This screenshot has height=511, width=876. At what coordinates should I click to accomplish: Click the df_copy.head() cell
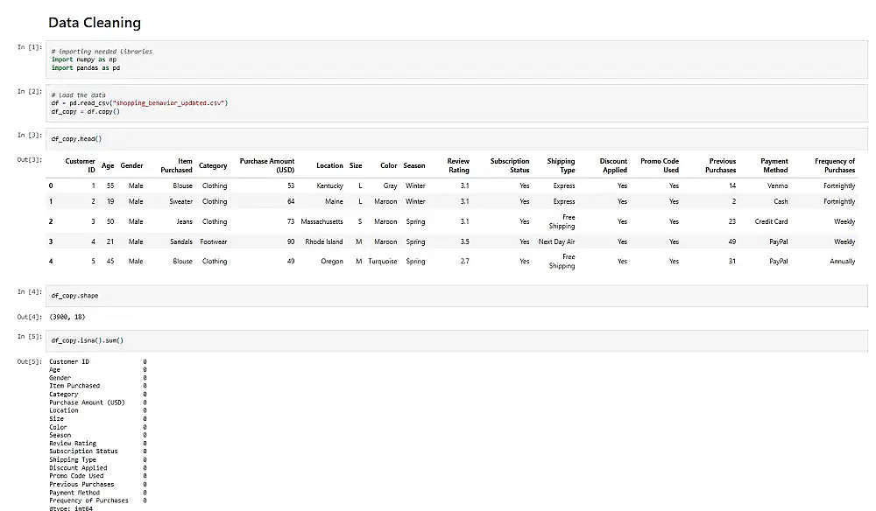click(456, 139)
